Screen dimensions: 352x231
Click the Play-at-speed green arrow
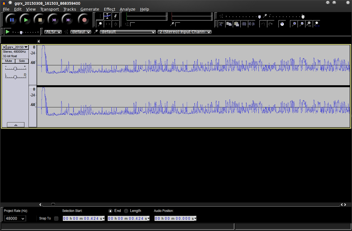click(8, 32)
